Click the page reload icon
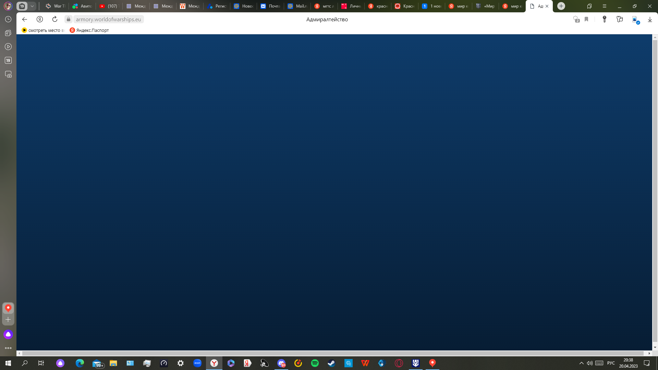Viewport: 658px width, 370px height. (x=54, y=19)
